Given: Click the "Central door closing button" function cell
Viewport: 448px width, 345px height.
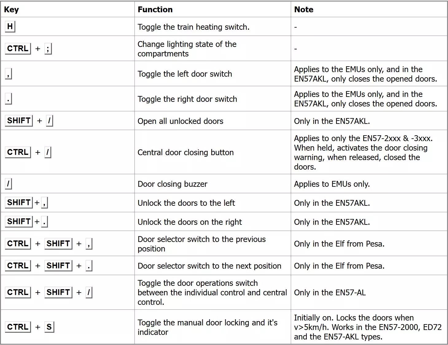Looking at the screenshot, I should 185,152.
